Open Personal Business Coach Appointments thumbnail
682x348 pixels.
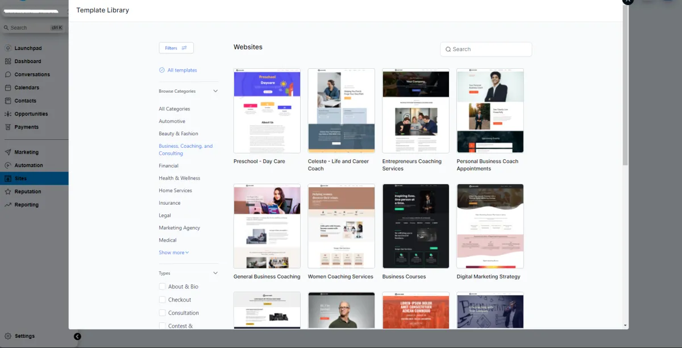pyautogui.click(x=490, y=111)
